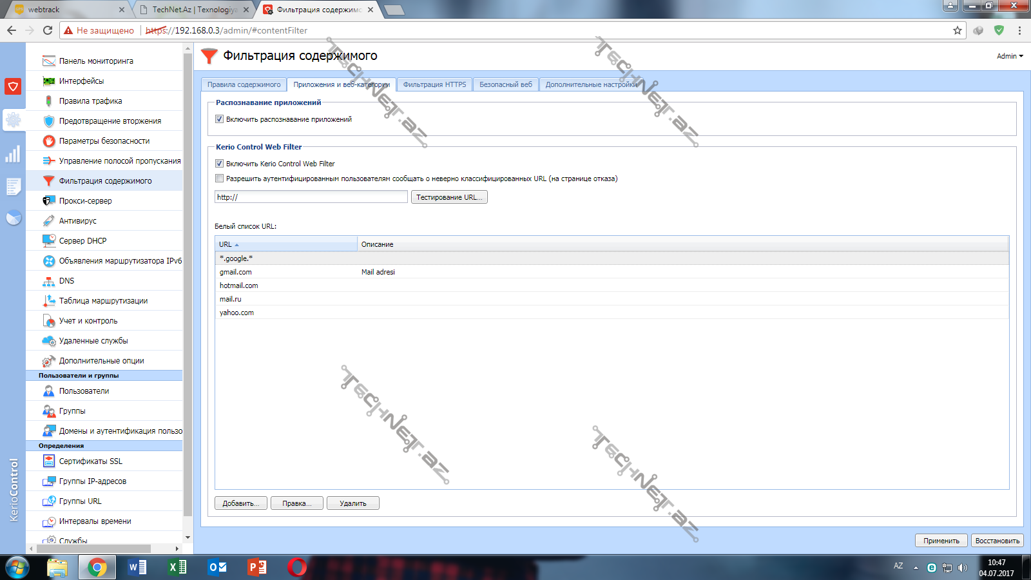Click the URL test input field
The image size is (1031, 580).
(x=311, y=197)
